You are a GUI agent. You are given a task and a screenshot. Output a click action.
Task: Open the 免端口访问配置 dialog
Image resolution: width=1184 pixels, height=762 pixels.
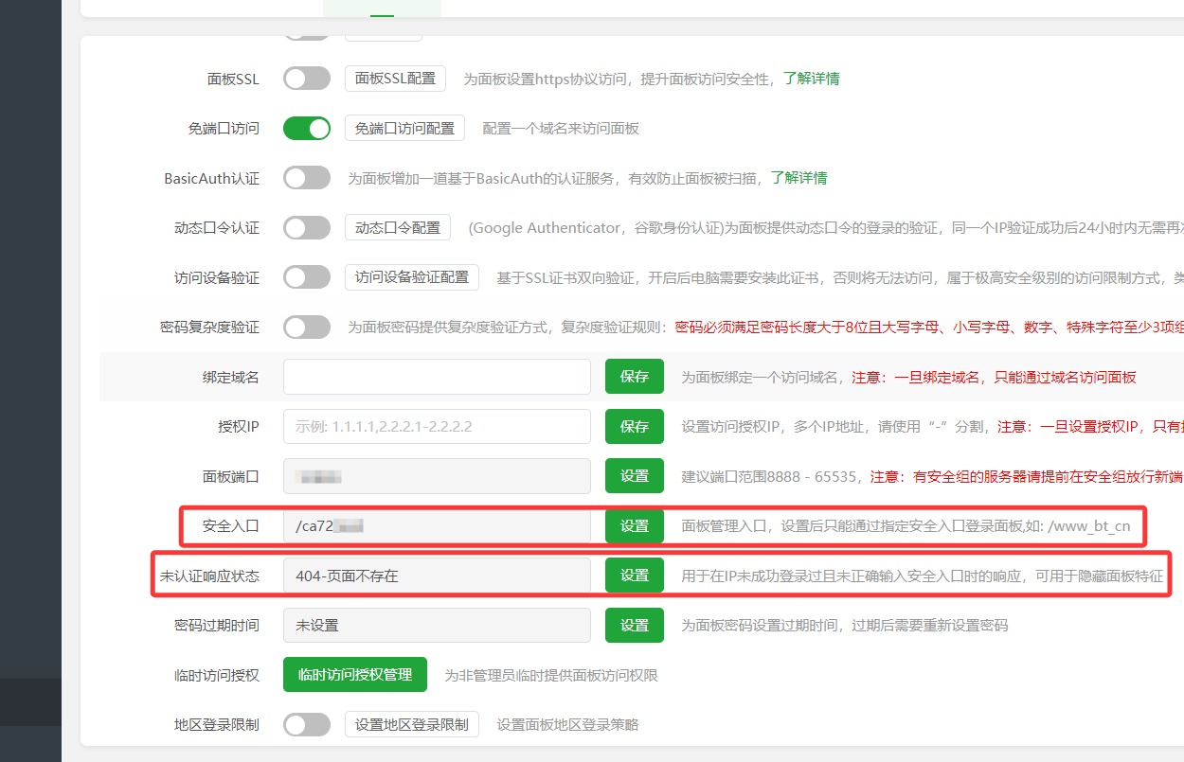[x=404, y=128]
